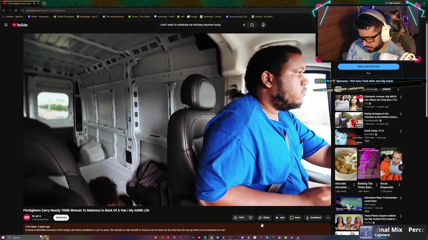Go to the YouTube home logo
The height and width of the screenshot is (240, 428).
point(20,25)
